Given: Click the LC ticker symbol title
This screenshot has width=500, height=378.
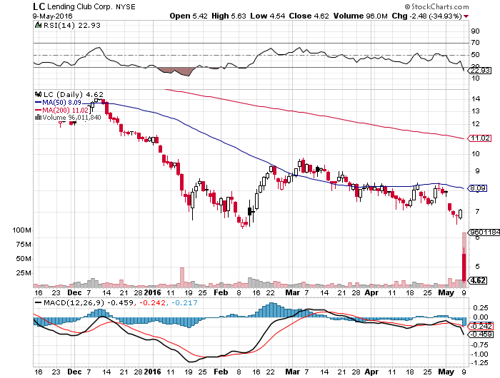Looking at the screenshot, I should pyautogui.click(x=39, y=6).
